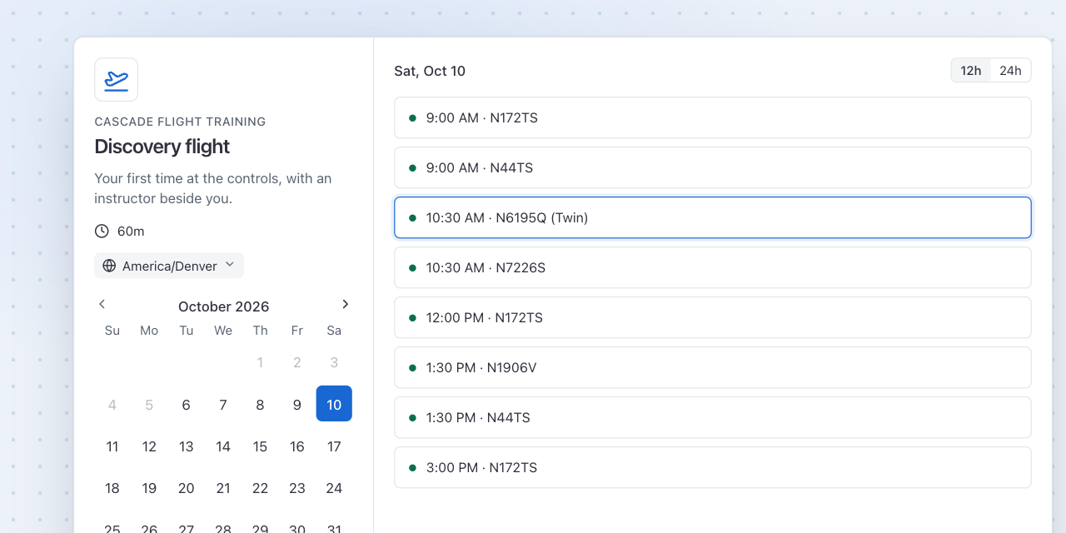Image resolution: width=1066 pixels, height=533 pixels.
Task: Pick October 7 on the calendar
Action: coord(223,404)
